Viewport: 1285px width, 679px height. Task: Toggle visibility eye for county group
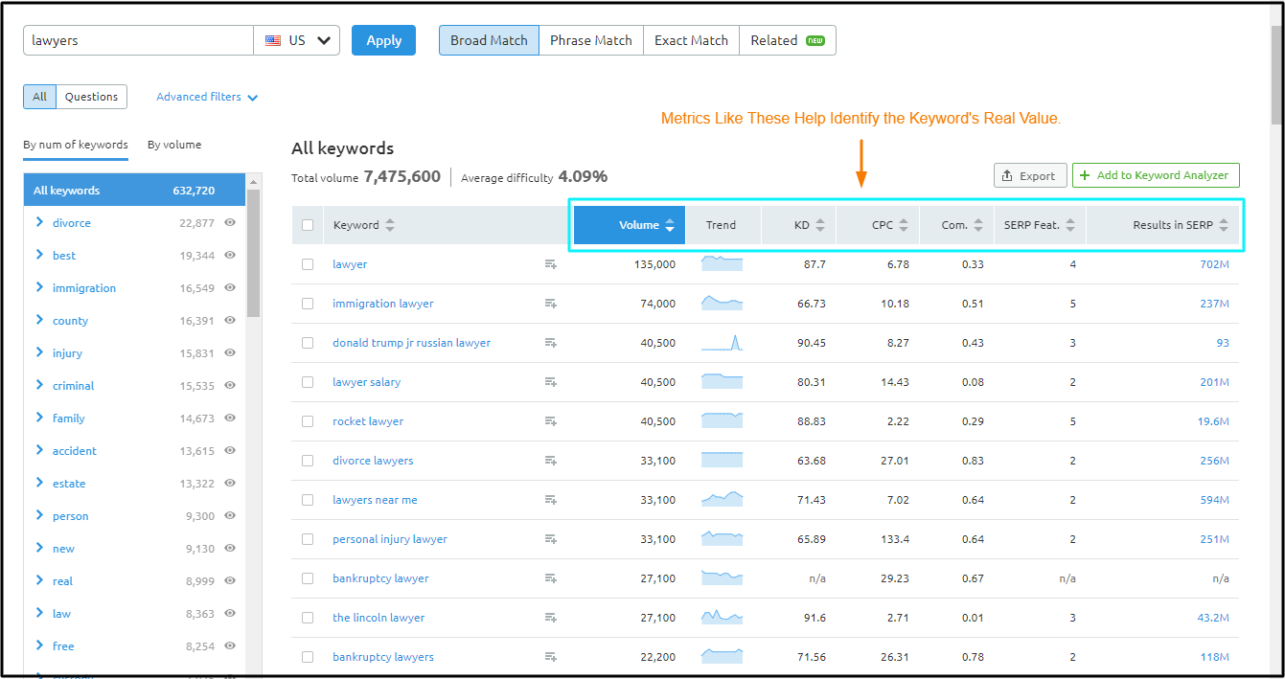pyautogui.click(x=230, y=320)
